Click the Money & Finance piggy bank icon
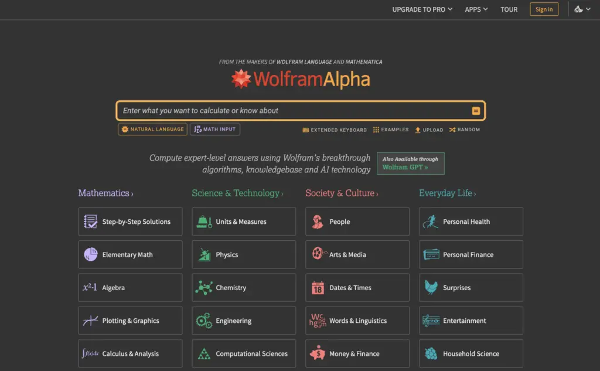 (317, 353)
